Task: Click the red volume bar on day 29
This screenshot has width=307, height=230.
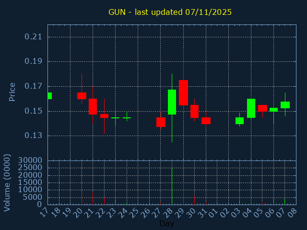Action: (x=183, y=194)
